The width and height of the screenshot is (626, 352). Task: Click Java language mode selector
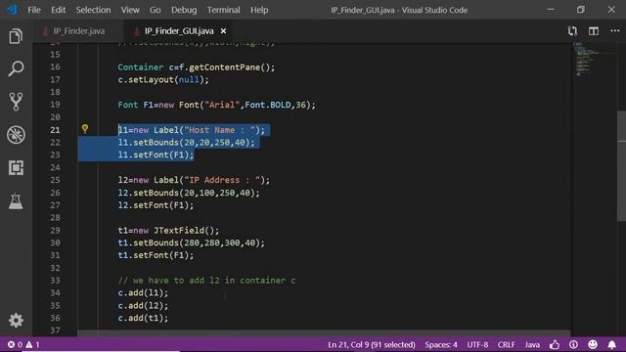[x=532, y=344]
